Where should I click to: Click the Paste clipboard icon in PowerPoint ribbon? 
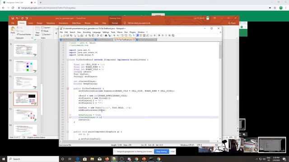[13, 29]
